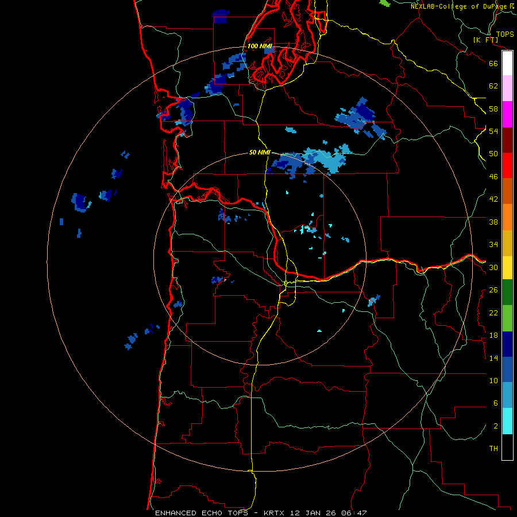The height and width of the screenshot is (517, 517).
Task: Click the bright yellow legend swatch
Action: [507, 268]
